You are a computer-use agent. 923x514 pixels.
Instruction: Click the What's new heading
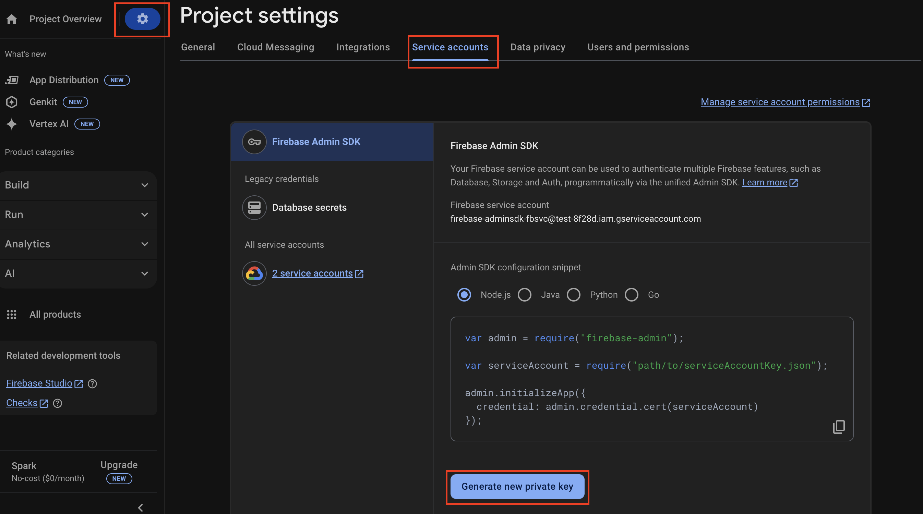tap(25, 54)
